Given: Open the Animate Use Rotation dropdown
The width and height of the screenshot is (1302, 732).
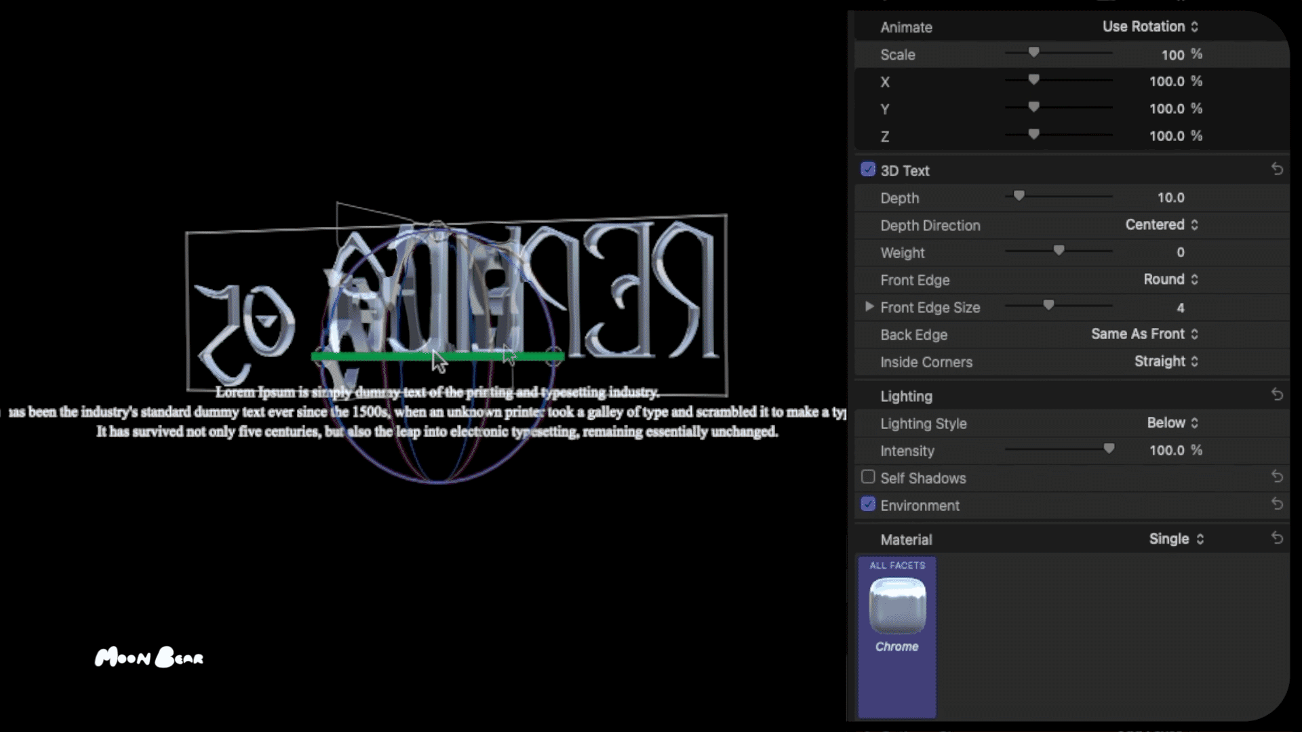Looking at the screenshot, I should (x=1151, y=26).
